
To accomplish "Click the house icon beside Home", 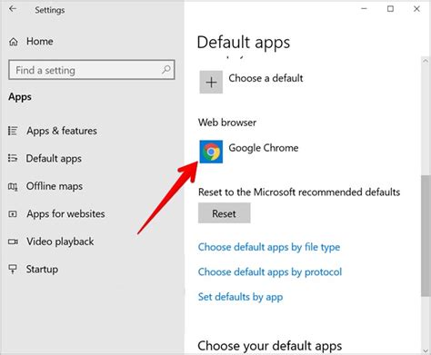I will click(x=14, y=42).
